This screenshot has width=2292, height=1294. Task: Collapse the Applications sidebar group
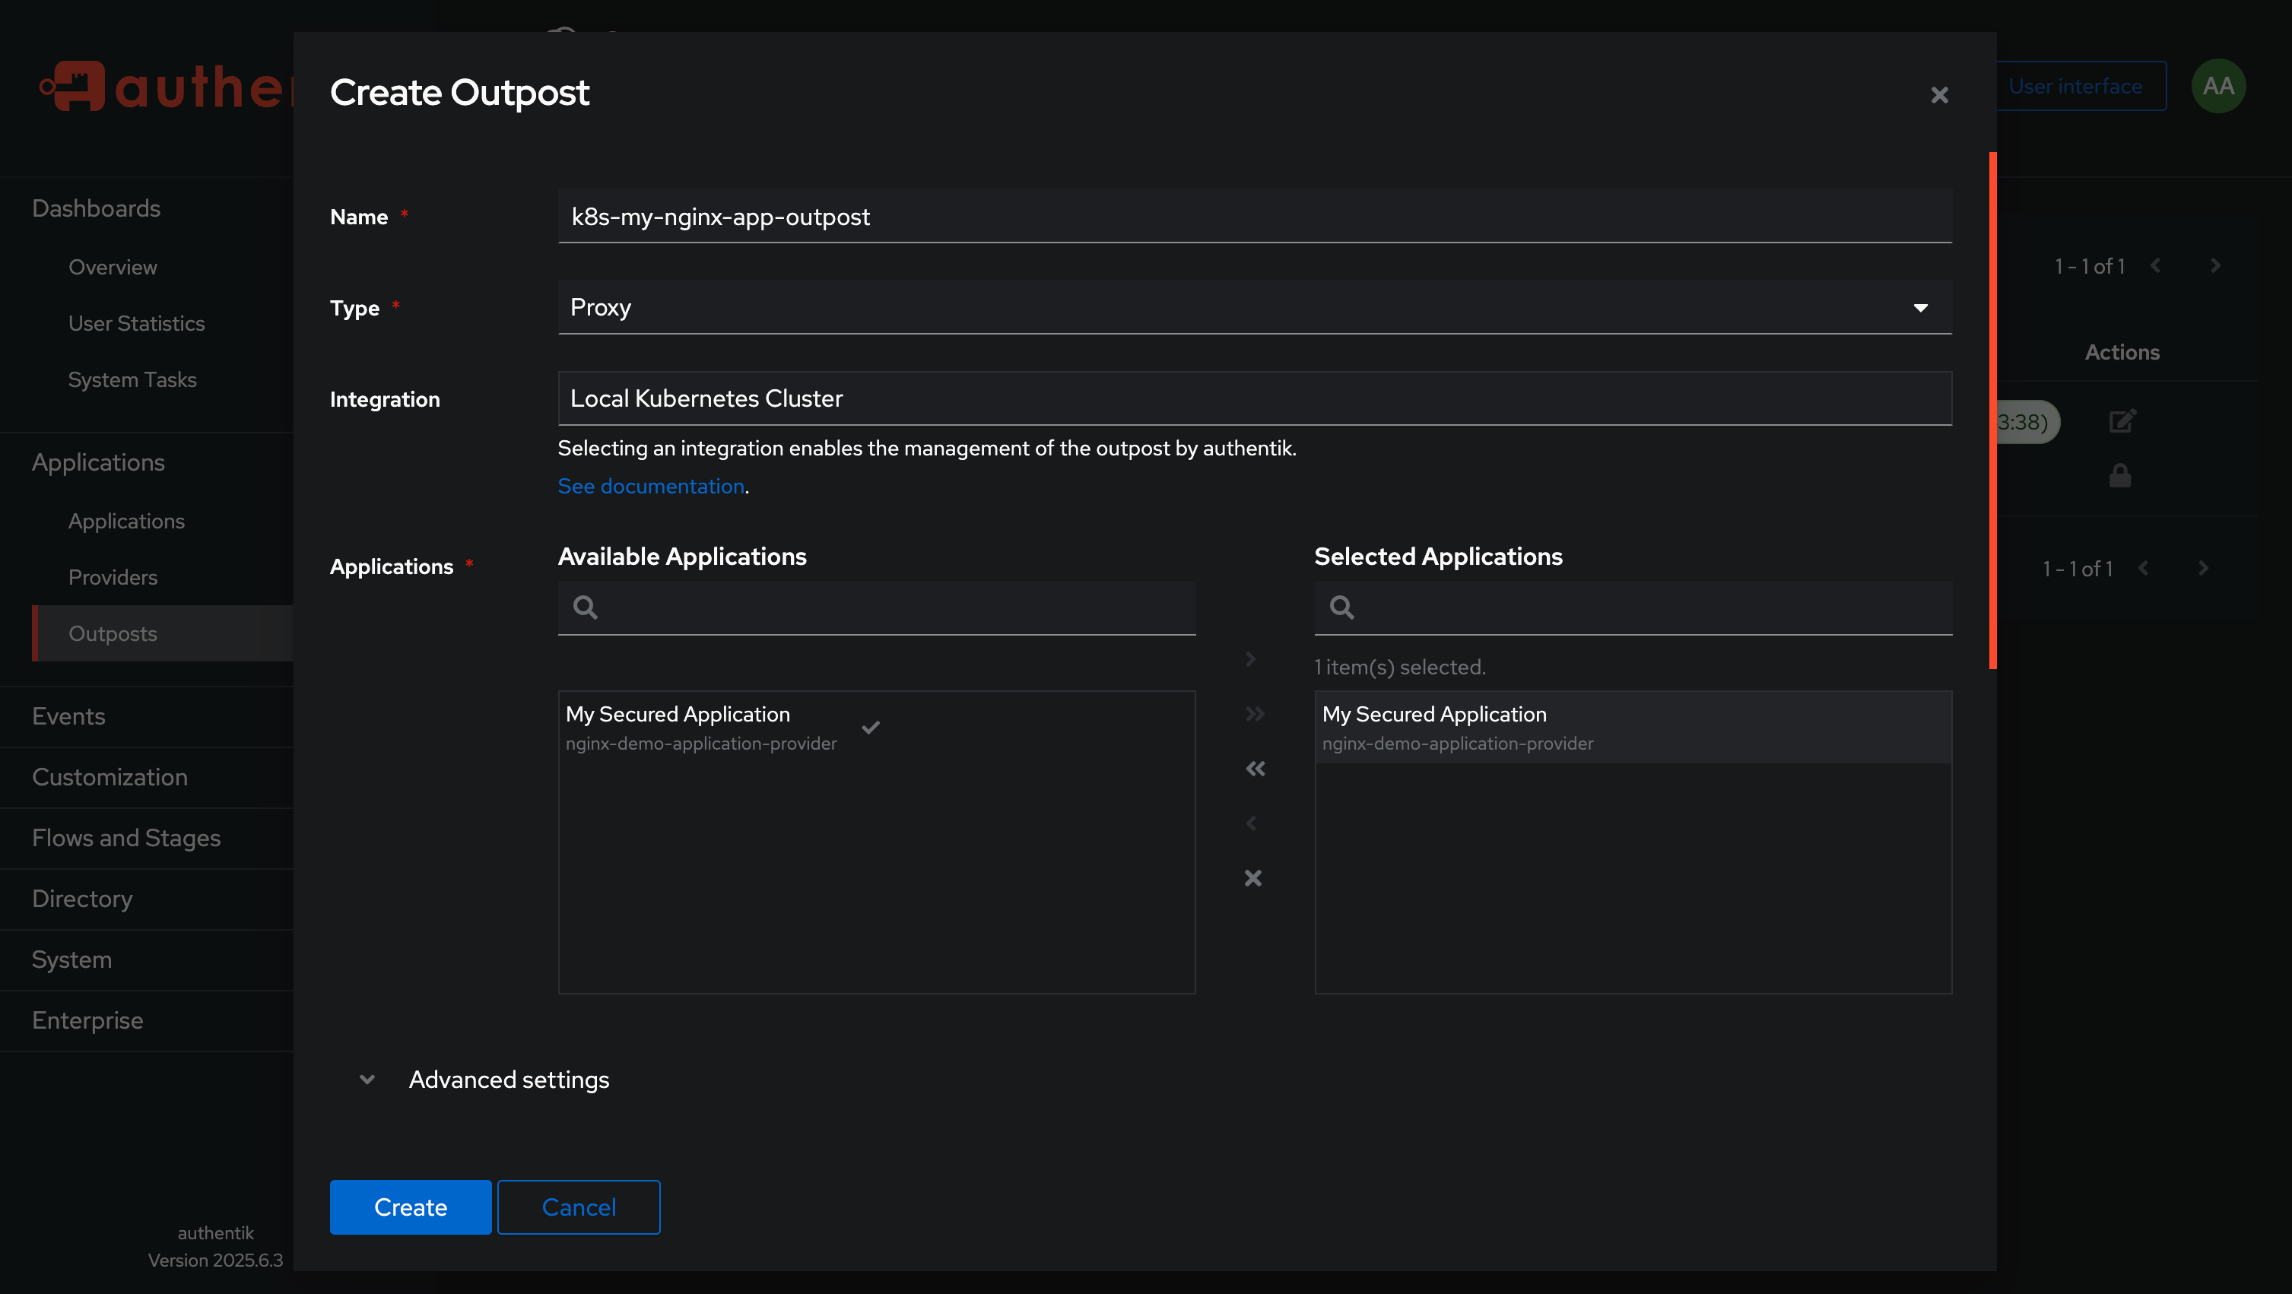98,462
